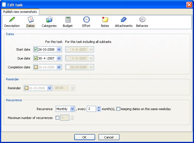Screen dimensions: 194x143
Task: Select the Dates calendar icon
Action: tap(30, 20)
